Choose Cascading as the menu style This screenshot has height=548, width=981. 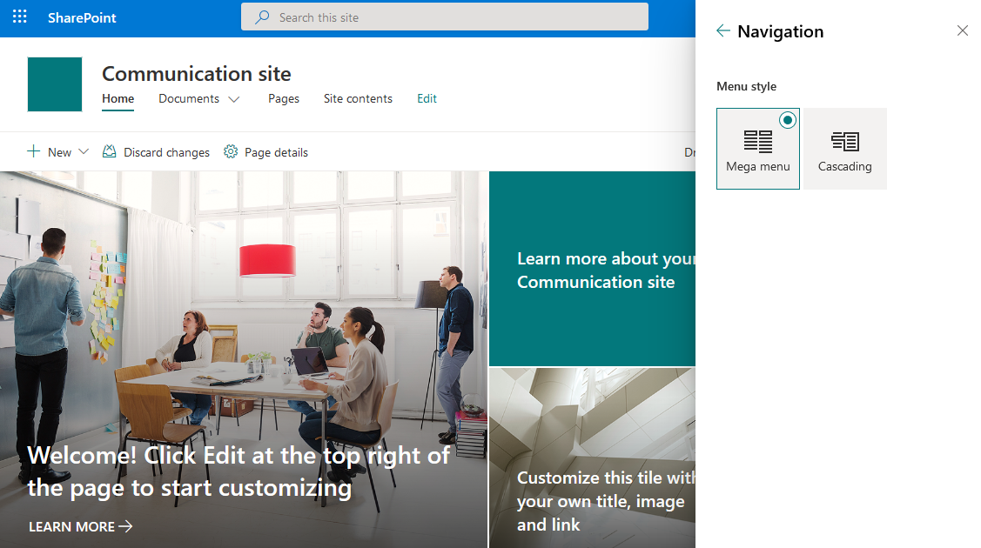pyautogui.click(x=843, y=148)
